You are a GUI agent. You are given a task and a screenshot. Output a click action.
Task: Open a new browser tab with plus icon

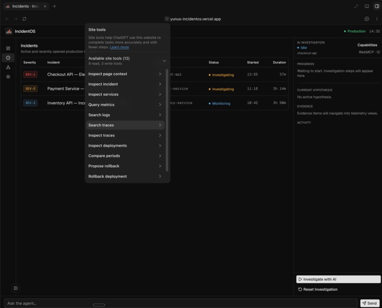point(54,6)
